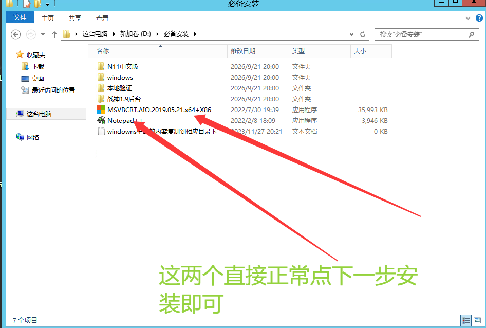Click the 网络 globe icon
486x328 pixels.
(20, 137)
